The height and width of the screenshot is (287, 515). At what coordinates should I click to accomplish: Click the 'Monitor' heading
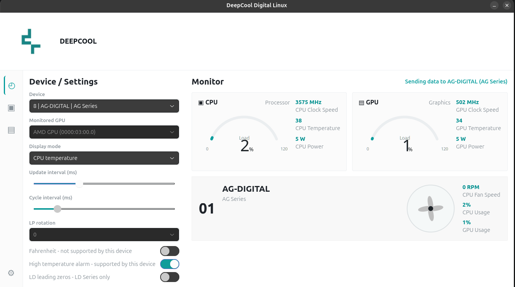point(208,82)
